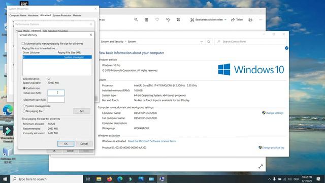Open Task View from the taskbar
Image resolution: width=325 pixels, height=183 pixels.
(88, 179)
